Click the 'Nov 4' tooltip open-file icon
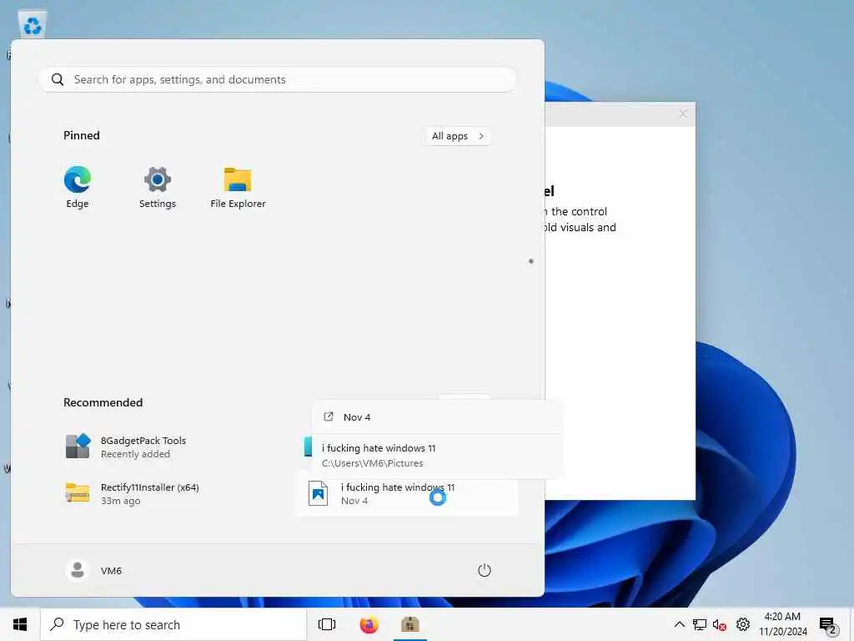The image size is (854, 641). [329, 417]
